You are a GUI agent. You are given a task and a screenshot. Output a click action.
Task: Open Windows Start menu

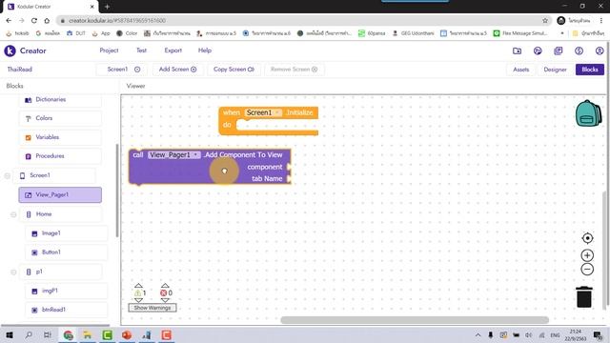[x=10, y=334]
